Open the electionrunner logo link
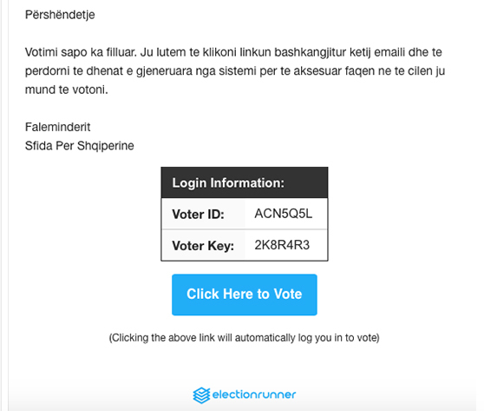The image size is (484, 411). 244,394
